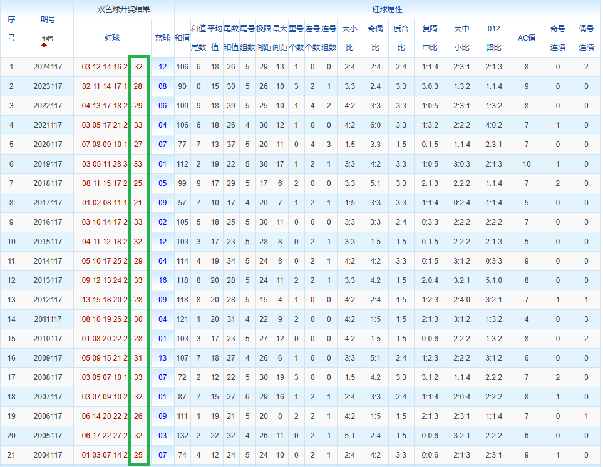Click the 双色球开奖结果 header
Viewport: 603px width, 467px height.
(x=123, y=9)
